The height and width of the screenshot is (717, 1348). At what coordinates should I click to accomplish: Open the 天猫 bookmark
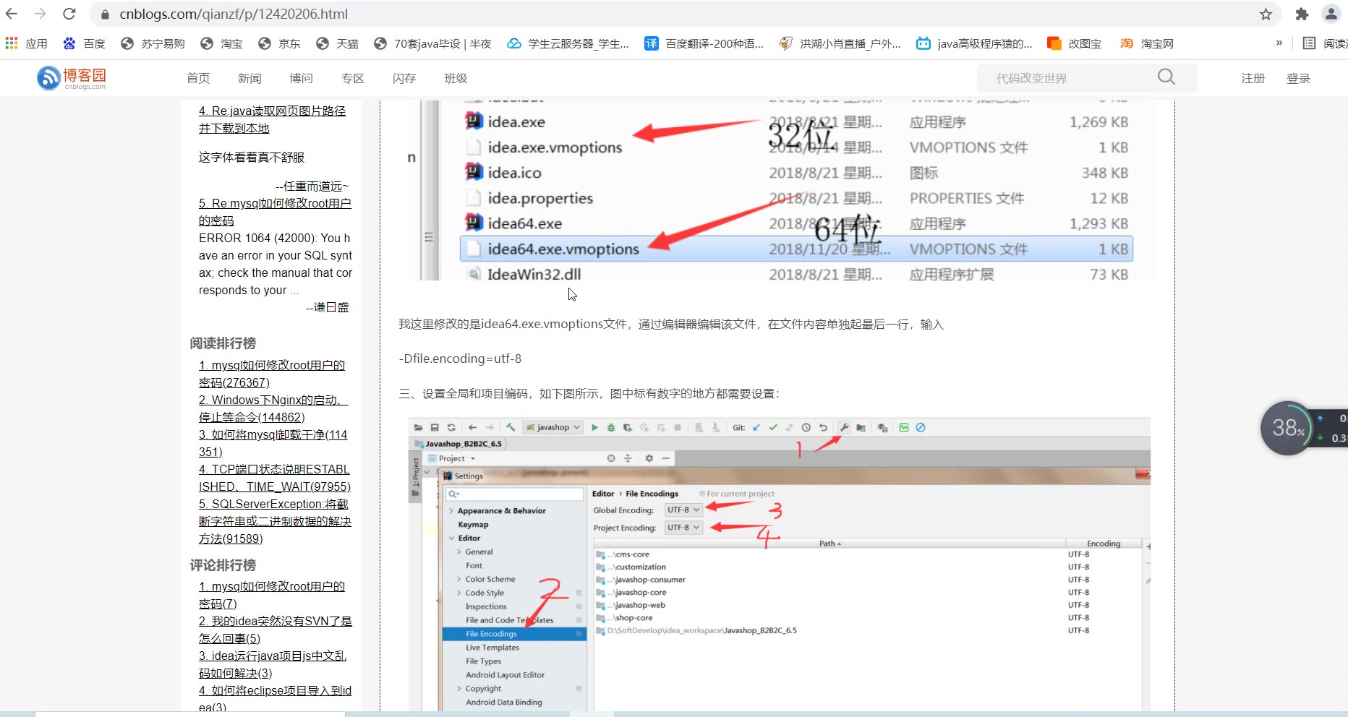click(337, 44)
